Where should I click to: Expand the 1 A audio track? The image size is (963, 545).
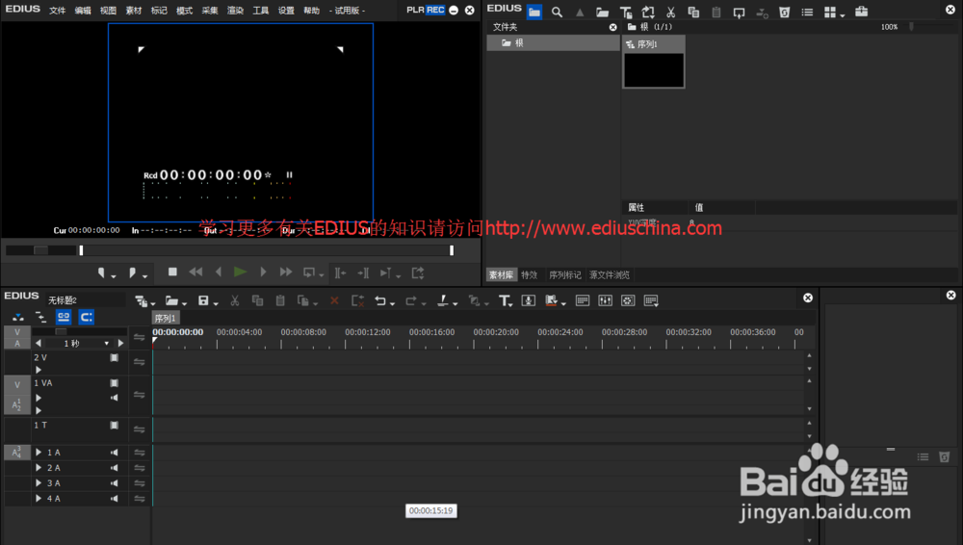39,453
